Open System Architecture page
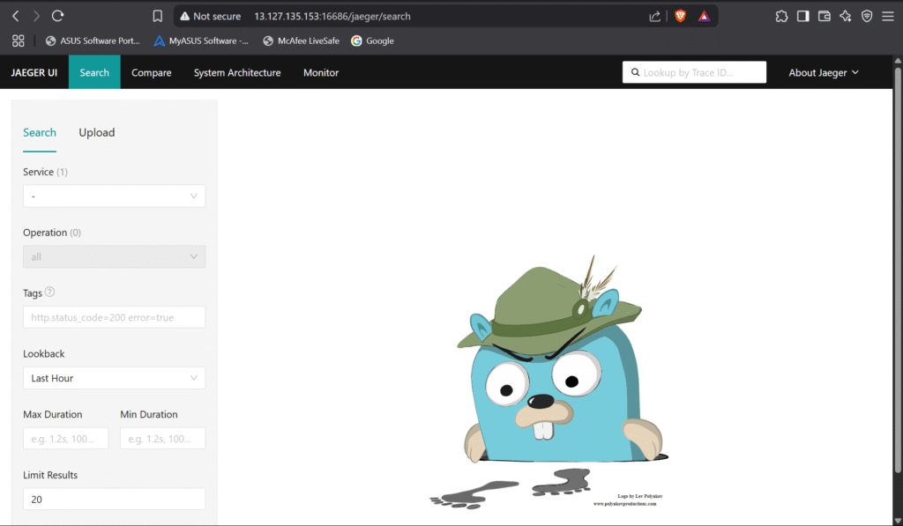 coord(237,72)
